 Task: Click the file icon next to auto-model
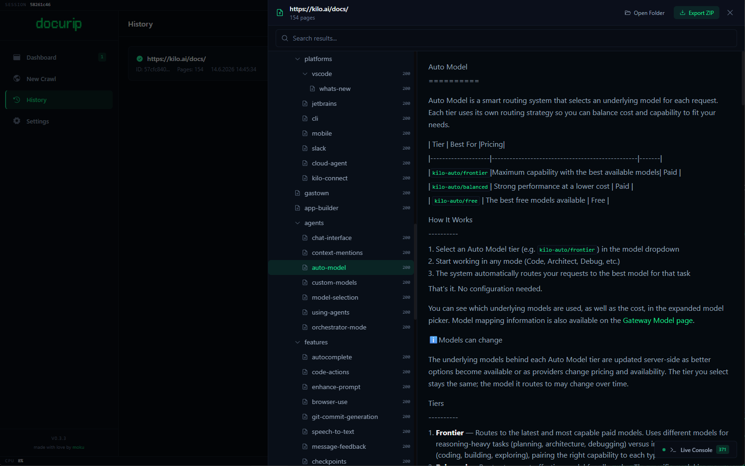pos(305,267)
